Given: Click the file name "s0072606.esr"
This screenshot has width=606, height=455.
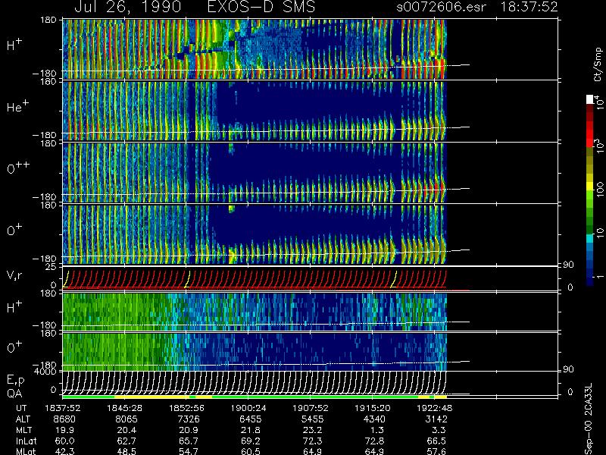Looking at the screenshot, I should click(441, 7).
